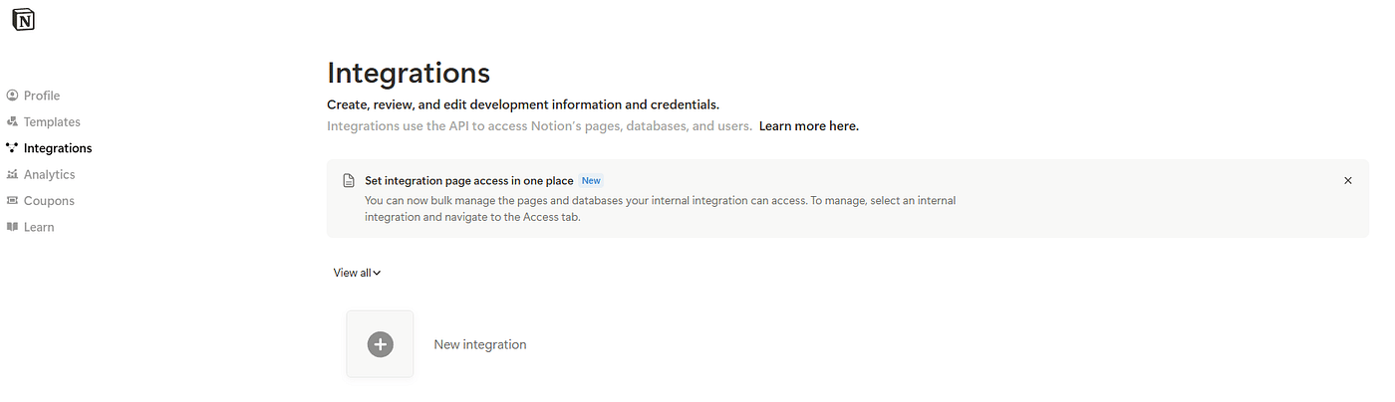
Task: Click the blue 'New' badge
Action: pos(591,181)
